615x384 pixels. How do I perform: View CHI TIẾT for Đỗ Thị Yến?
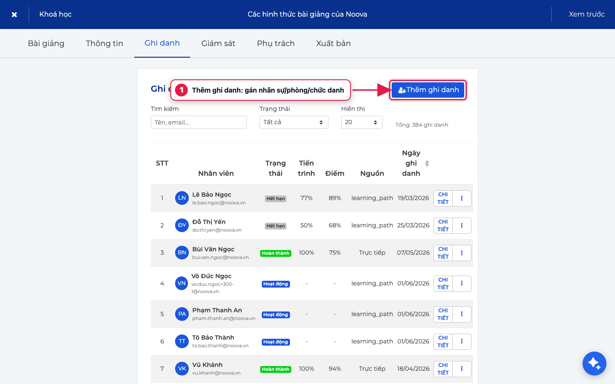coord(443,226)
